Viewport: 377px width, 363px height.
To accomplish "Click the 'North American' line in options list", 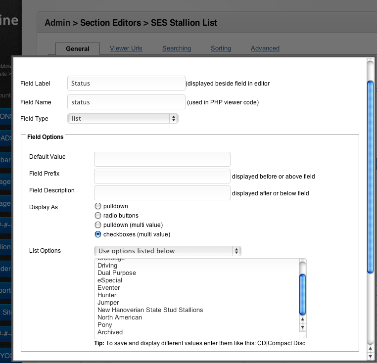I will tap(120, 318).
